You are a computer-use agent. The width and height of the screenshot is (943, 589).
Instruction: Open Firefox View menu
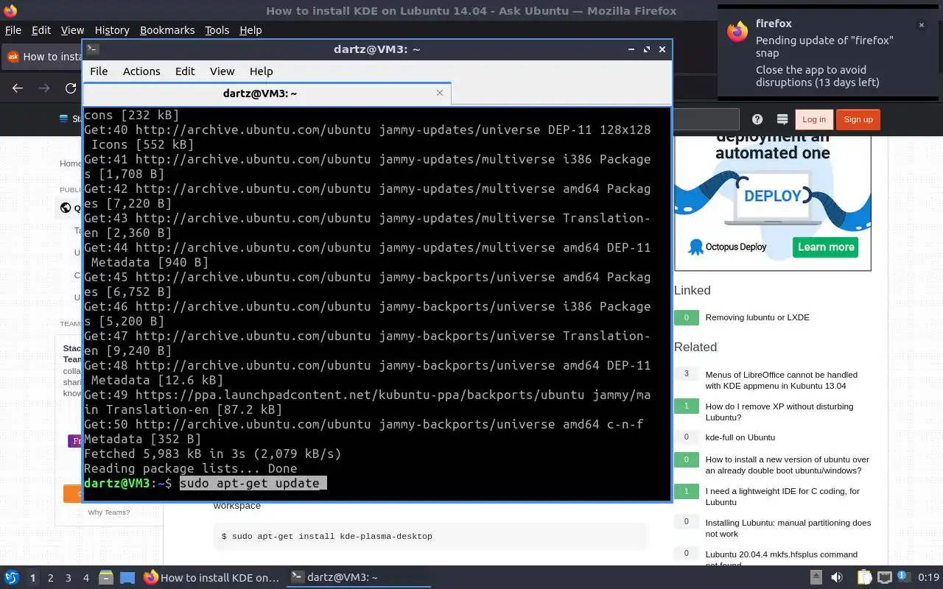click(x=72, y=30)
